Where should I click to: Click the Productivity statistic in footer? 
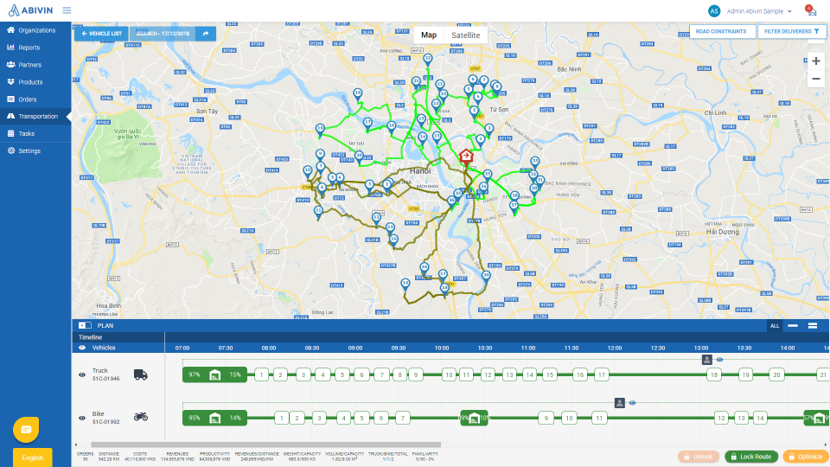214,457
